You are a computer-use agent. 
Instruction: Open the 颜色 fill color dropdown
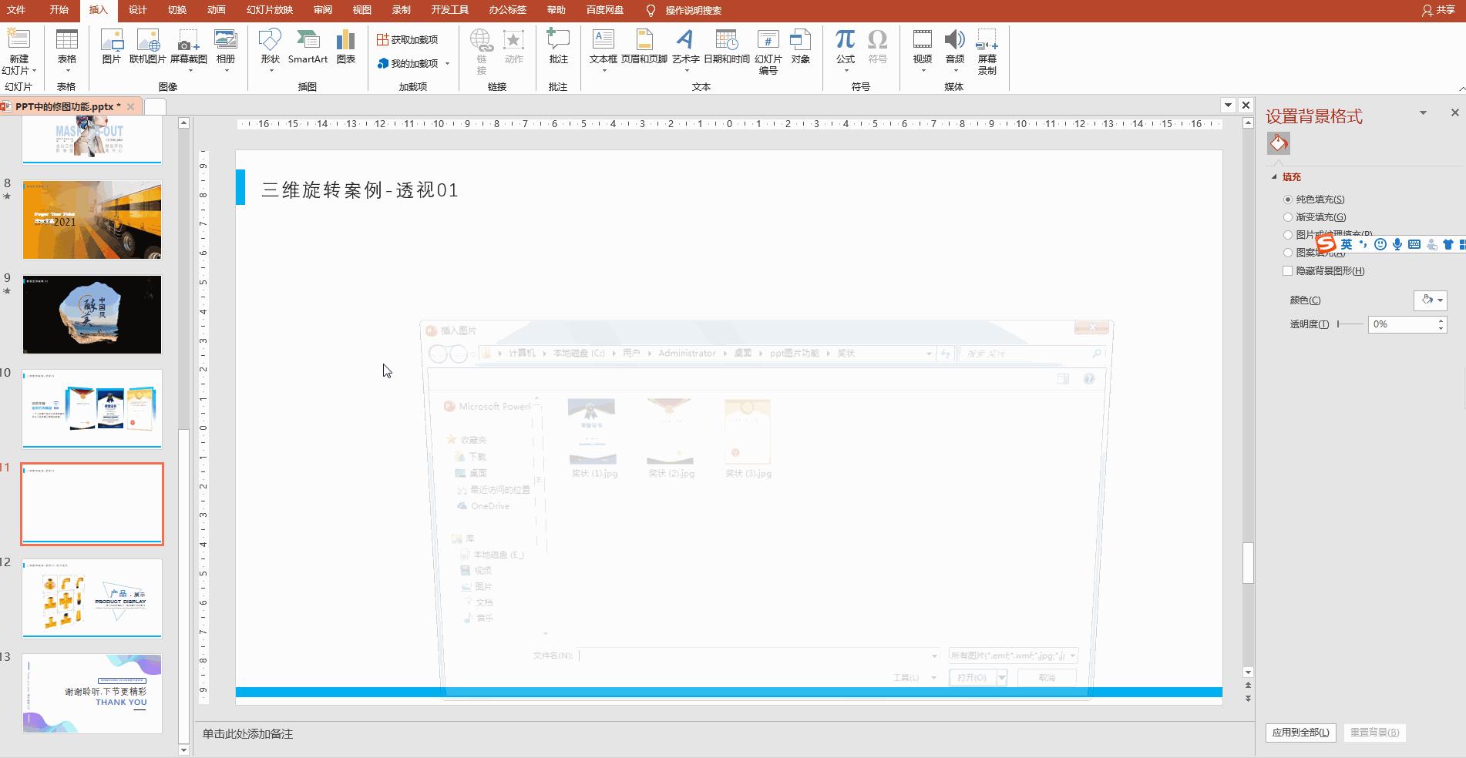pyautogui.click(x=1431, y=300)
